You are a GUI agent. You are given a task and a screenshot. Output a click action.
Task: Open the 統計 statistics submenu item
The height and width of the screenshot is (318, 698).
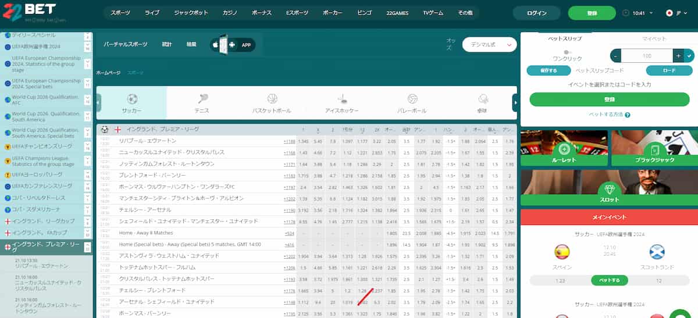[x=167, y=45]
